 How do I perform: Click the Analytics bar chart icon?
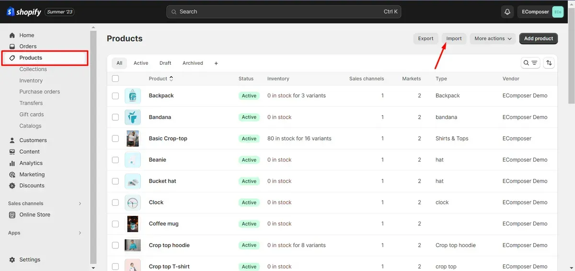point(12,164)
